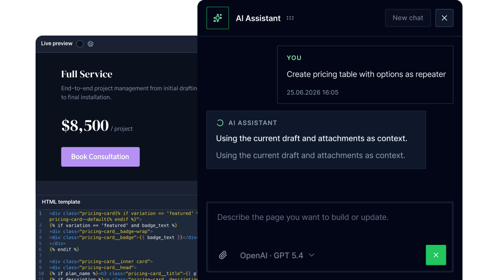
Task: Click the 'Full Service' heading
Action: (x=87, y=74)
